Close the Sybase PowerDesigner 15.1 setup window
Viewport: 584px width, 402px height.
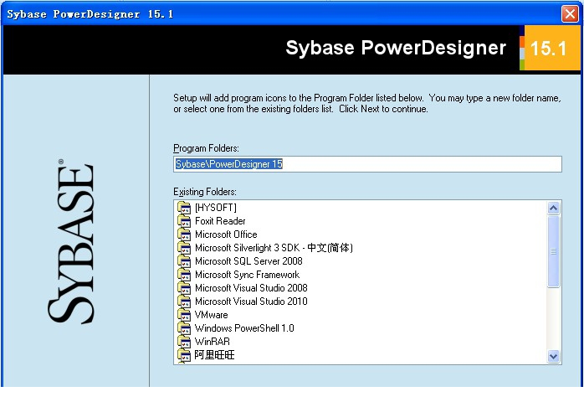pos(570,14)
